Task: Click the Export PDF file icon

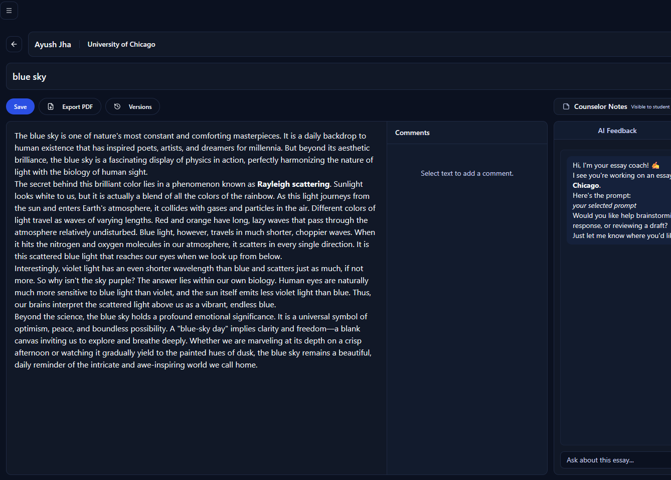Action: coord(51,106)
